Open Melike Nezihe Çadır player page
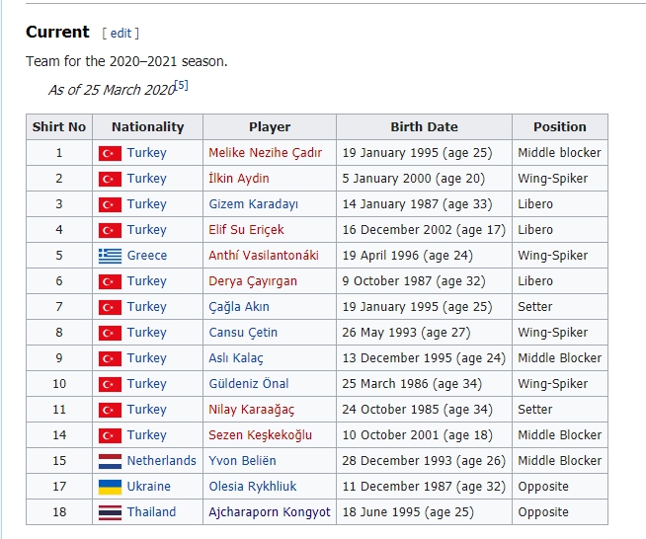646x539 pixels. tap(265, 153)
